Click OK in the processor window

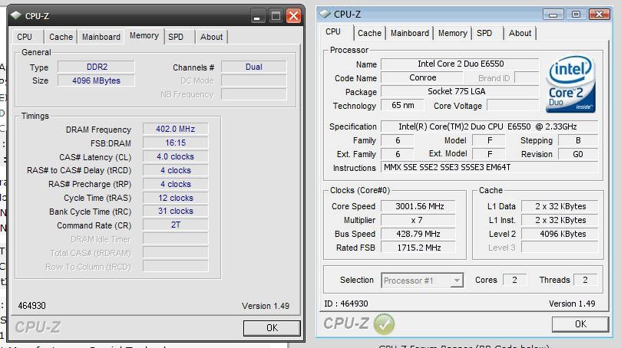[x=580, y=324]
